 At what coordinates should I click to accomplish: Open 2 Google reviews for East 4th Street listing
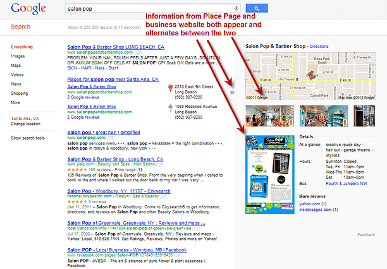(x=83, y=97)
